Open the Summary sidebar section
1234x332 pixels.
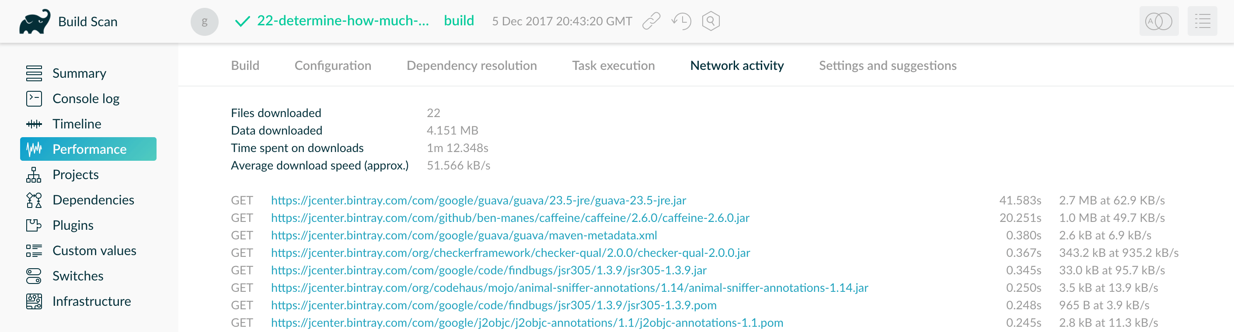tap(79, 73)
